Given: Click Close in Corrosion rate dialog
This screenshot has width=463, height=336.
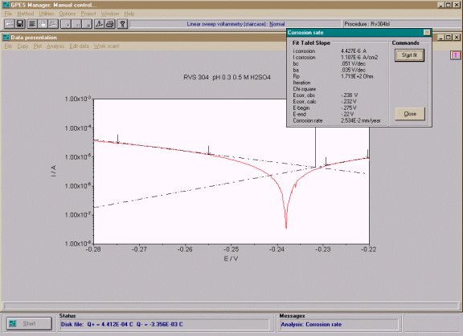Looking at the screenshot, I should pyautogui.click(x=410, y=114).
